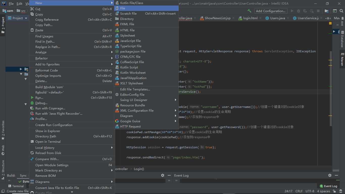This screenshot has height=194, width=345.
Task: Click Rebuild '<default>' menu entry
Action: [x=72, y=92]
